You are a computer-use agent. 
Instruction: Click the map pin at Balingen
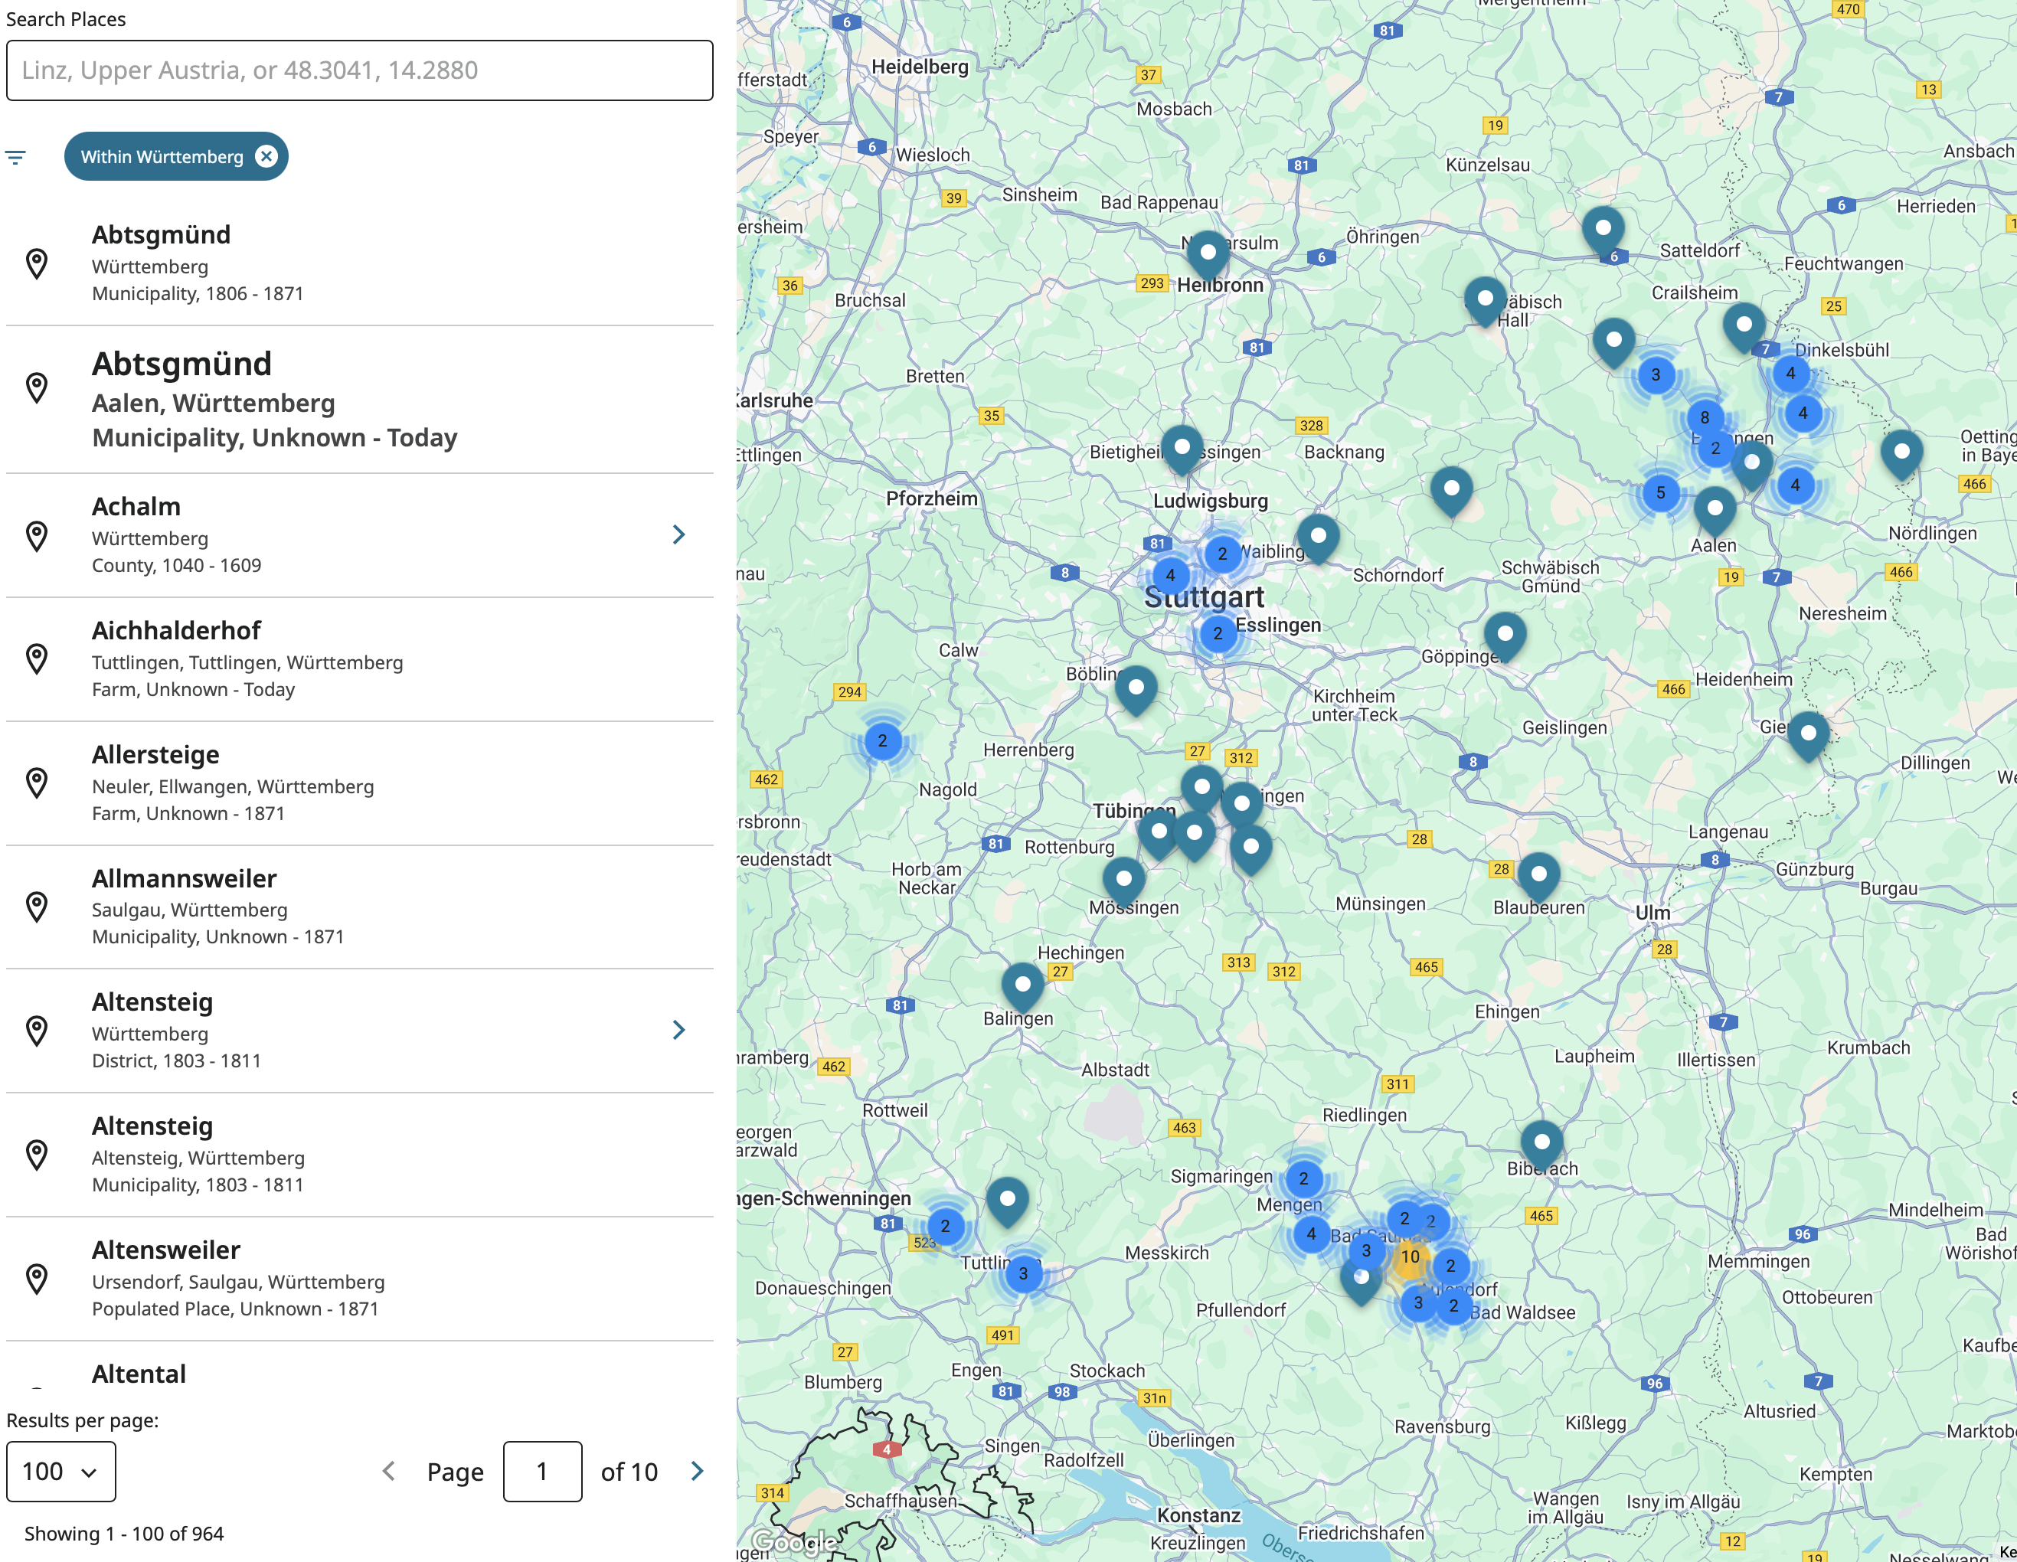(1022, 985)
